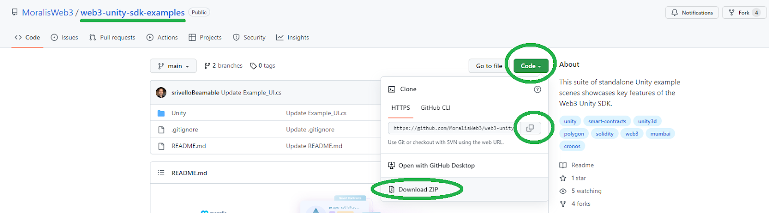
Task: Switch to the Issues tab
Action: pyautogui.click(x=64, y=37)
